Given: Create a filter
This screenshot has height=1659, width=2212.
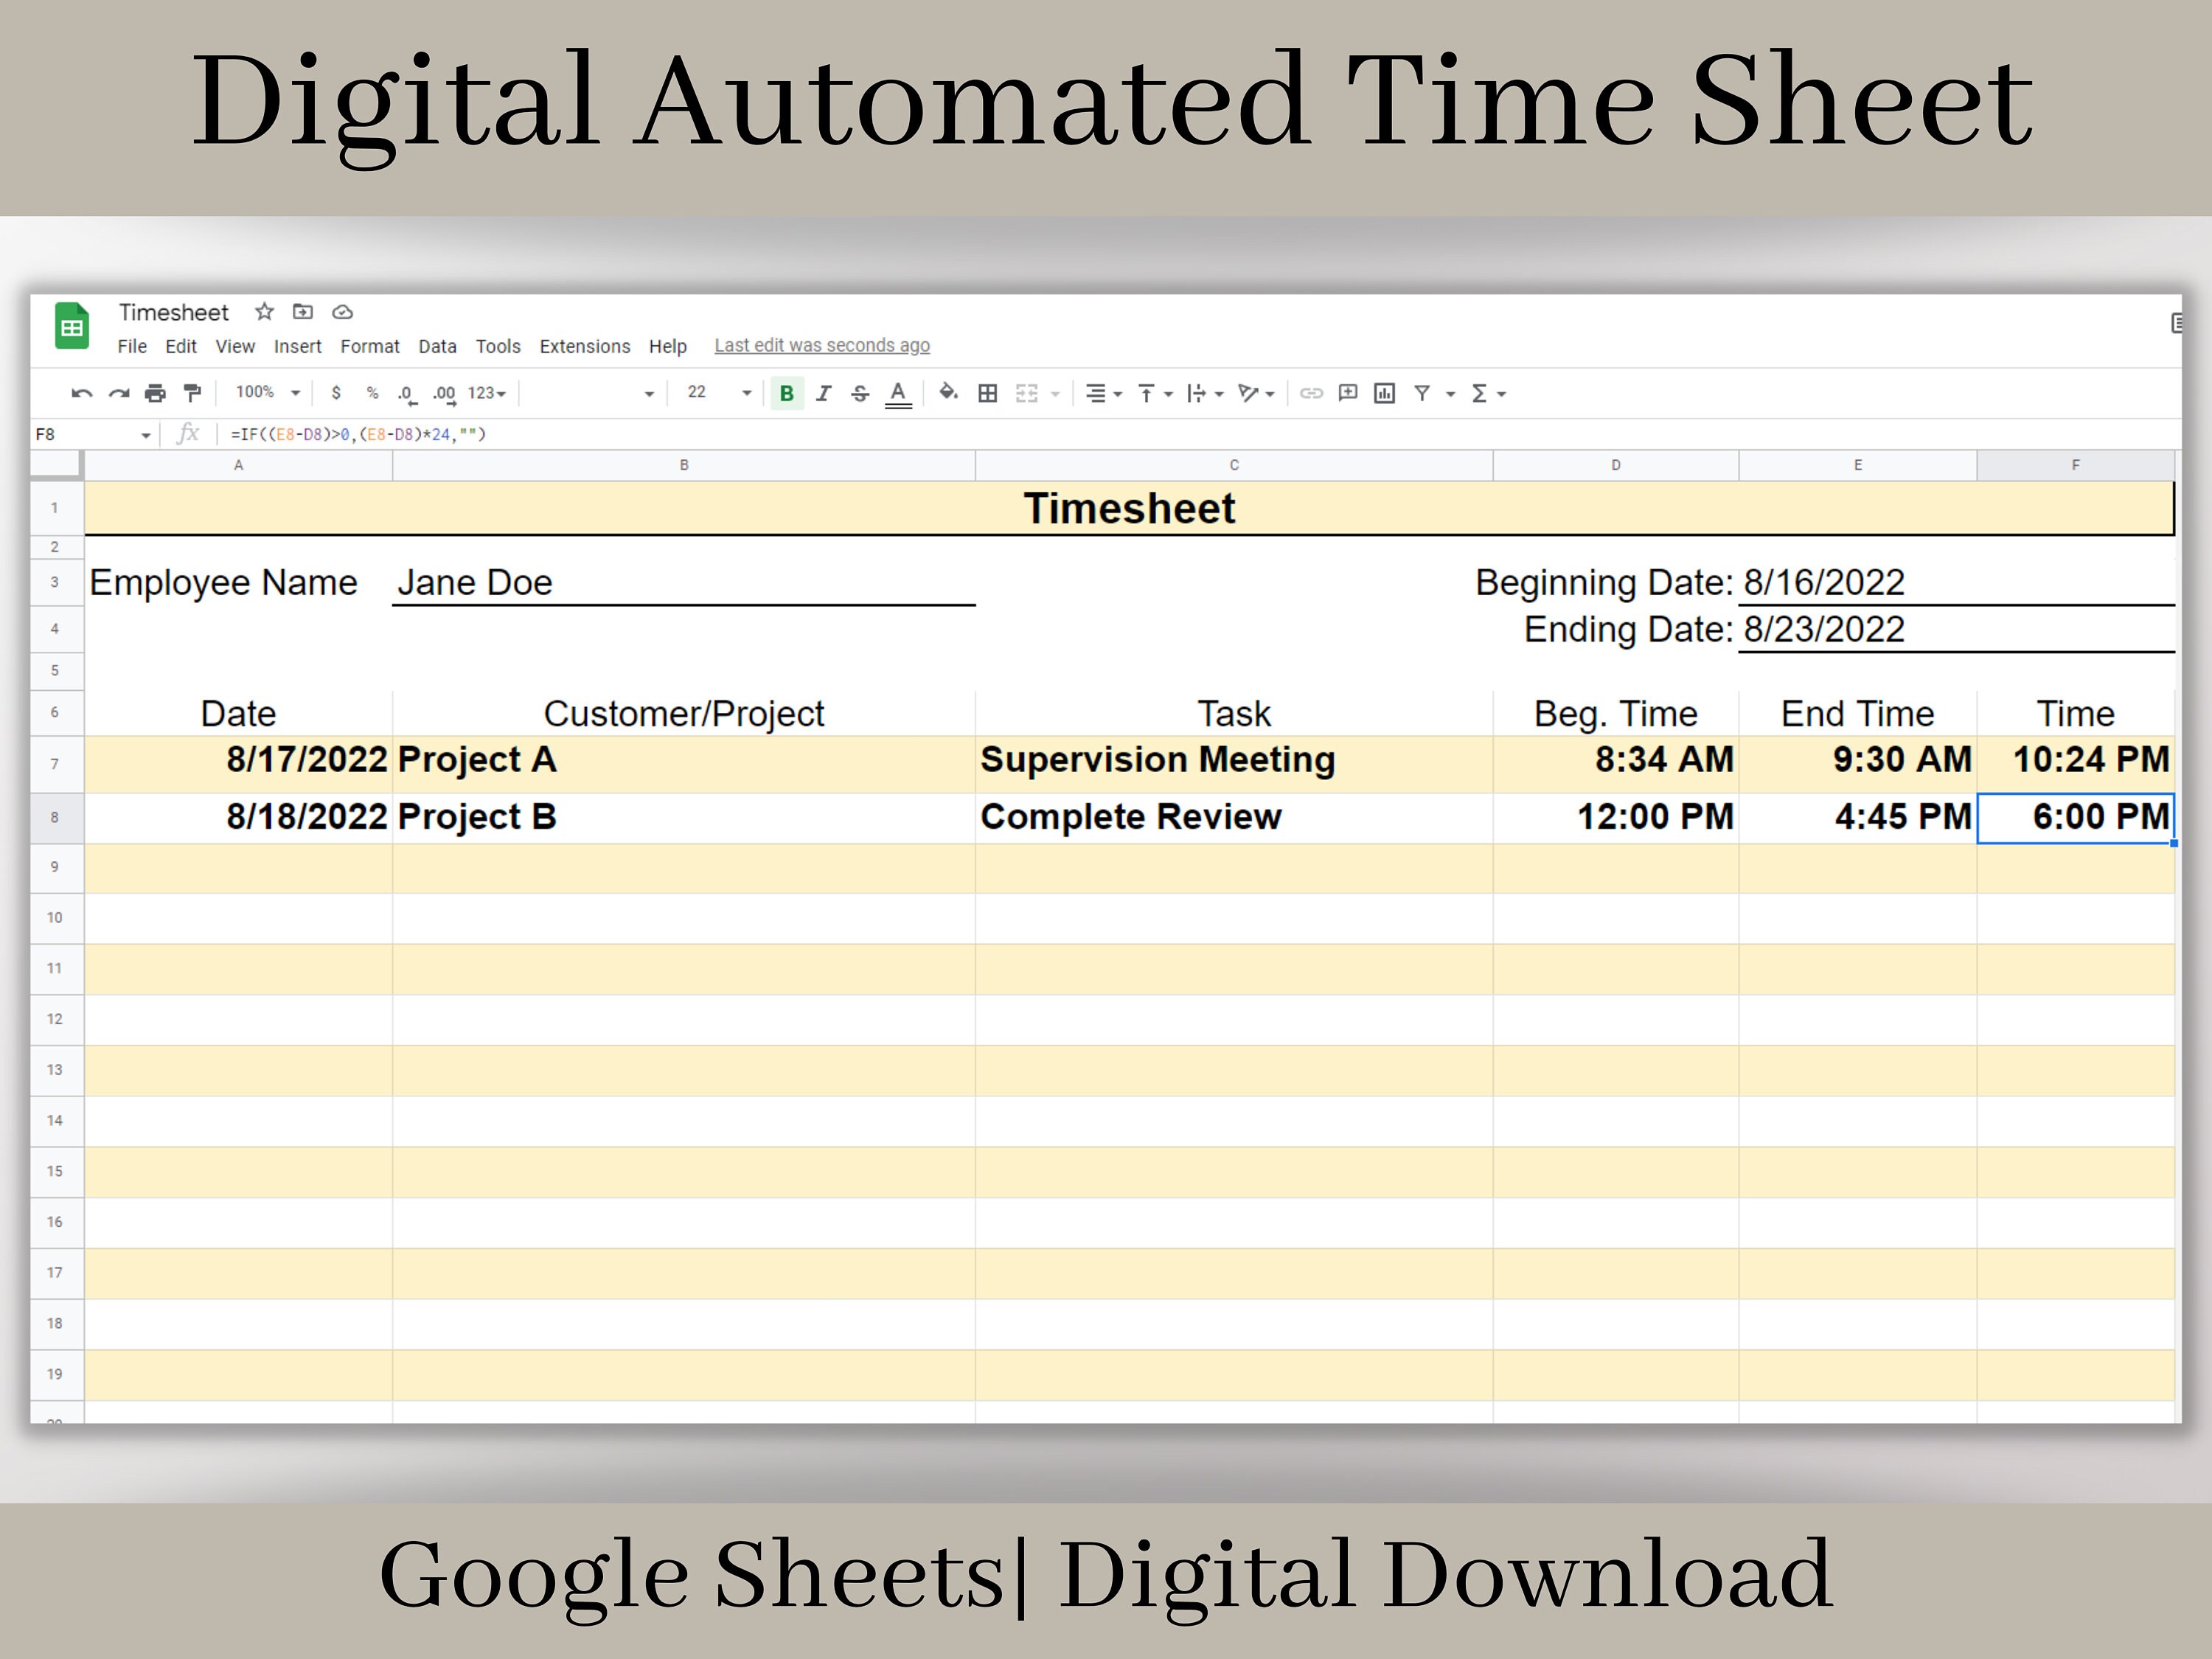Looking at the screenshot, I should point(1424,393).
